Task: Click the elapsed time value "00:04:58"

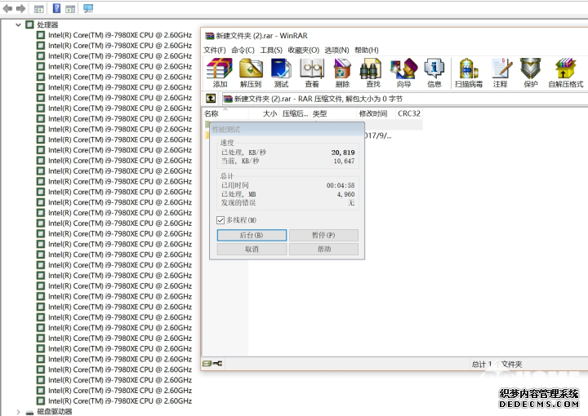Action: pyautogui.click(x=341, y=185)
